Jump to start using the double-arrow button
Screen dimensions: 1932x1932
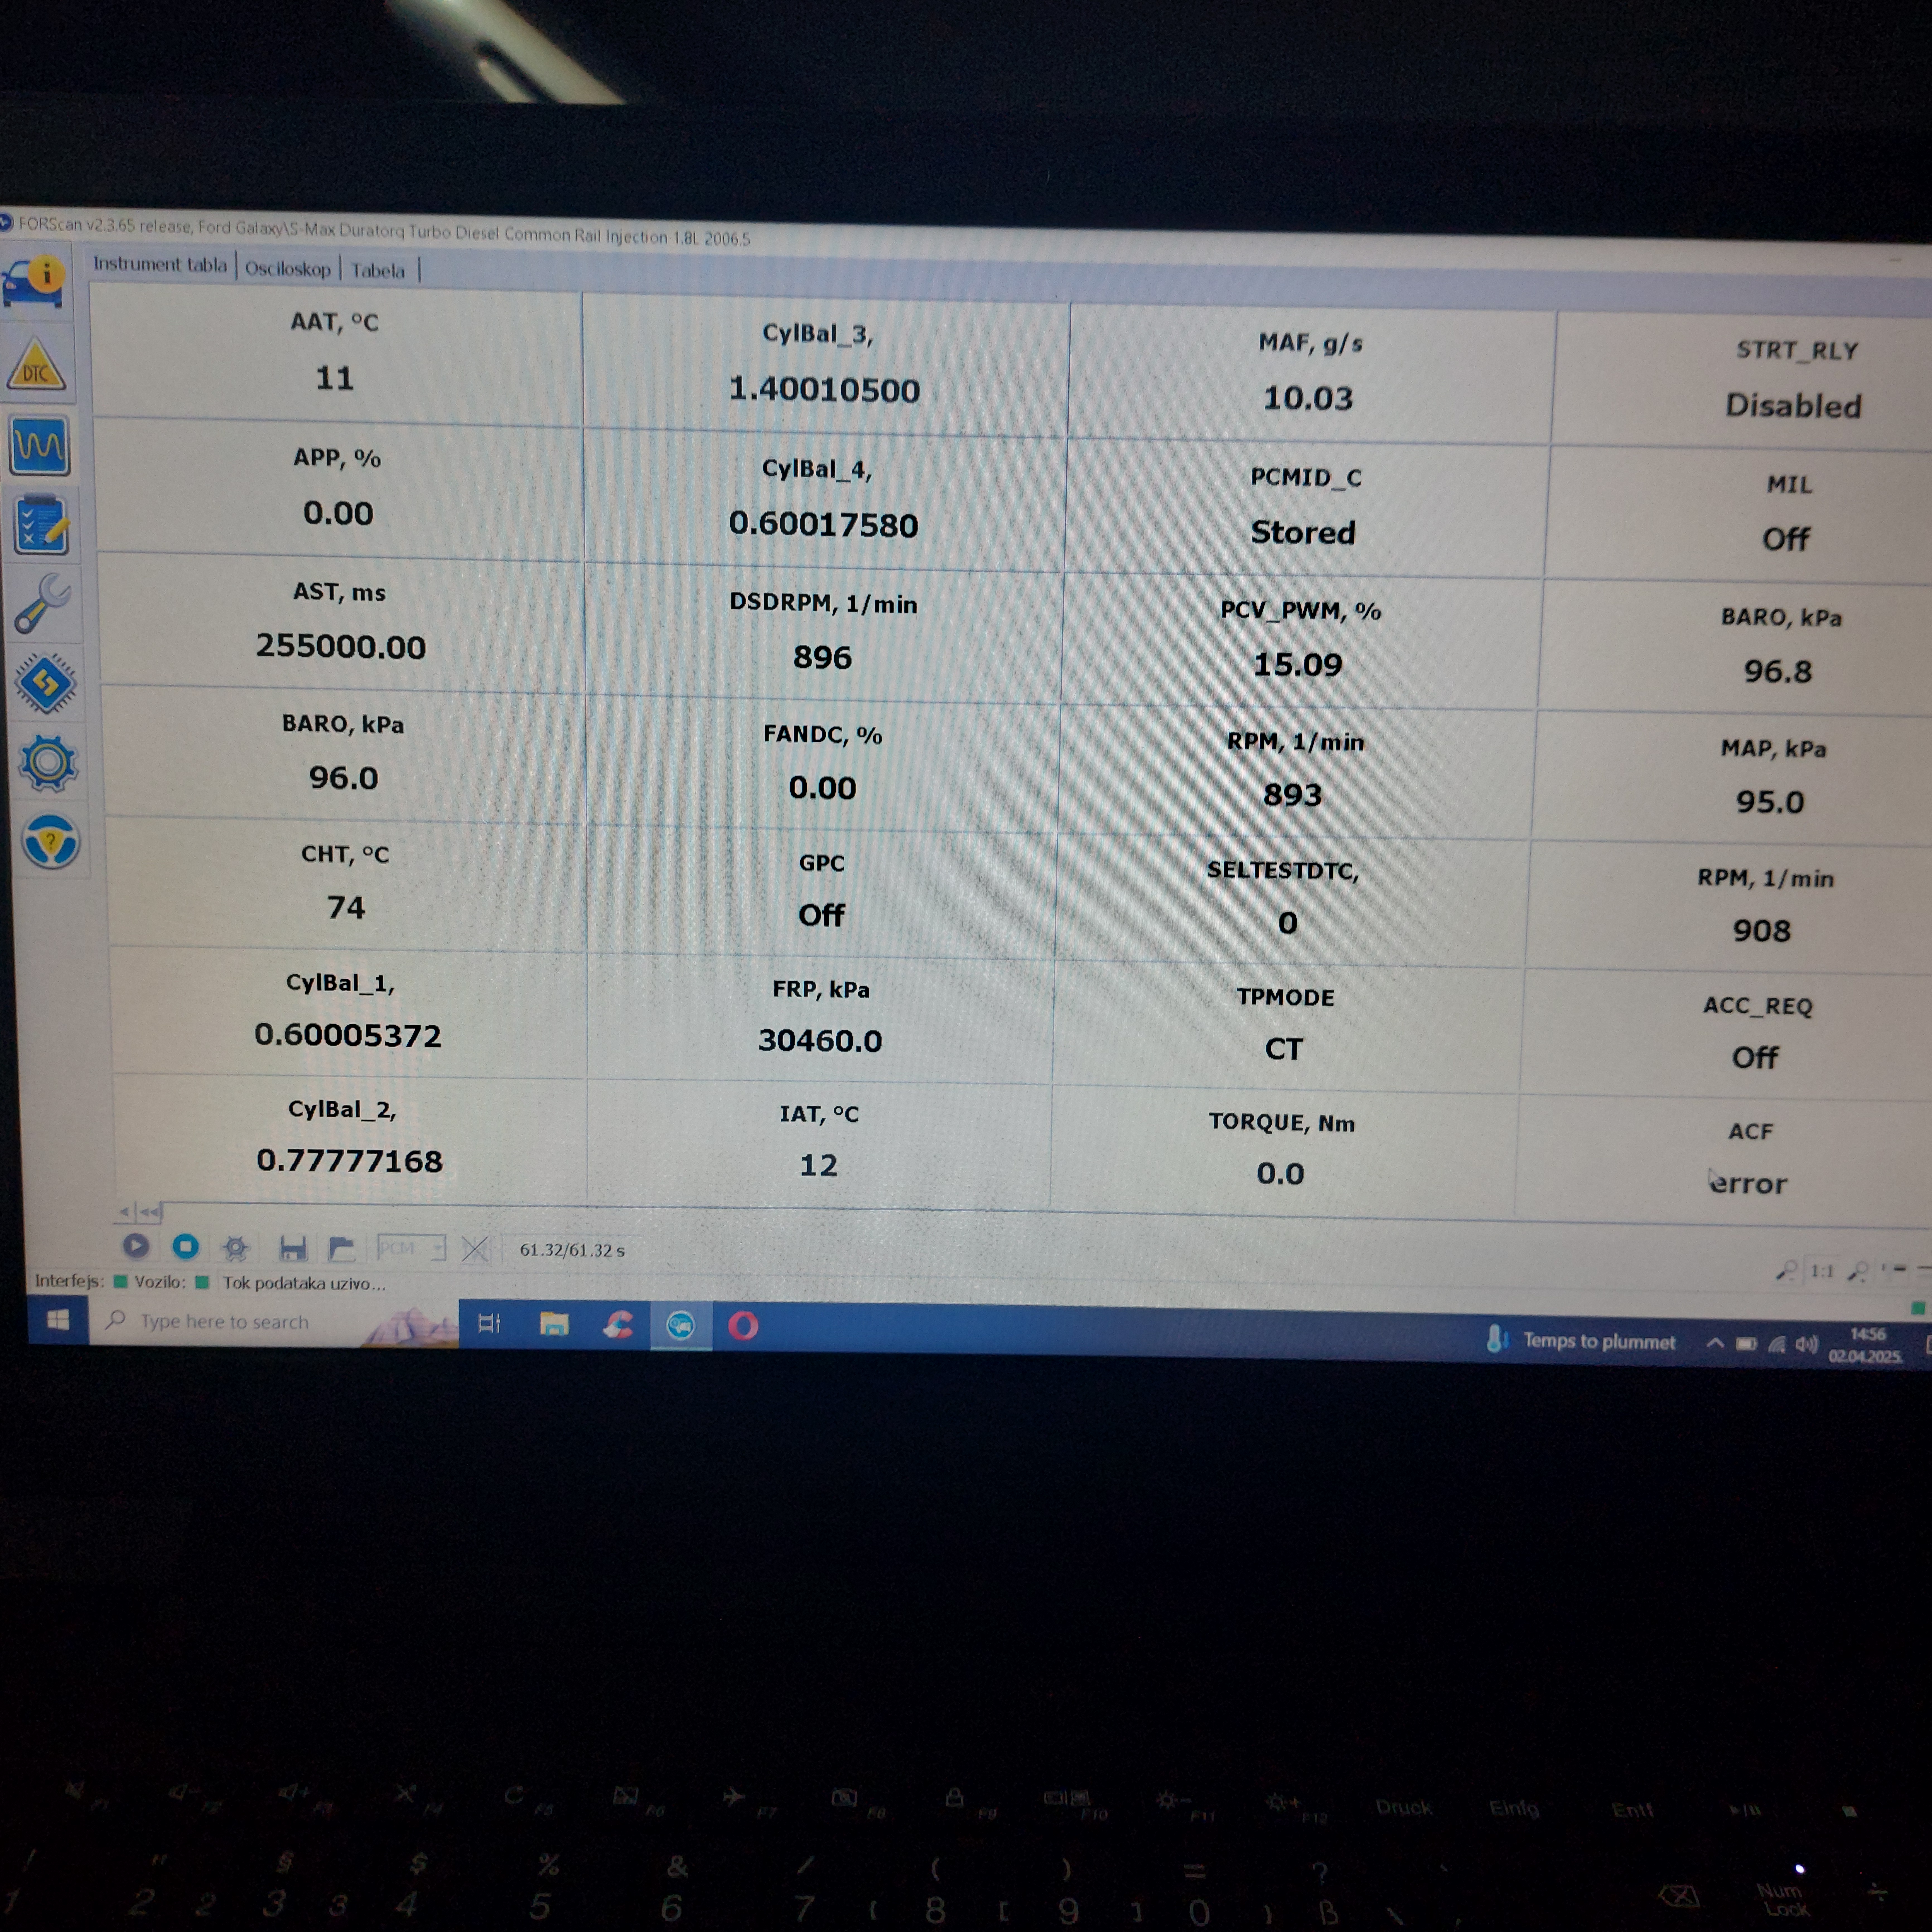[x=149, y=1212]
